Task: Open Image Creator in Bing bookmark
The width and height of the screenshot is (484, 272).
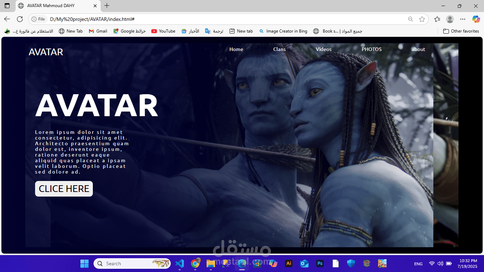Action: click(x=283, y=31)
